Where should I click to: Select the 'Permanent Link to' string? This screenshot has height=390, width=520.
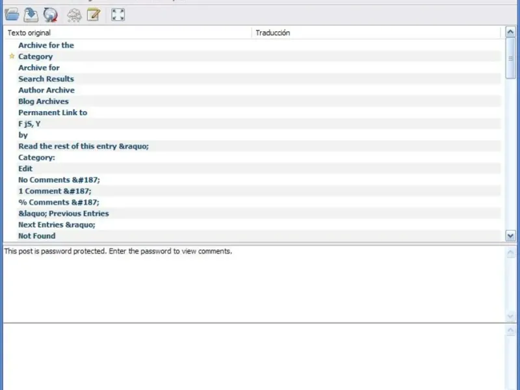[x=252, y=112]
